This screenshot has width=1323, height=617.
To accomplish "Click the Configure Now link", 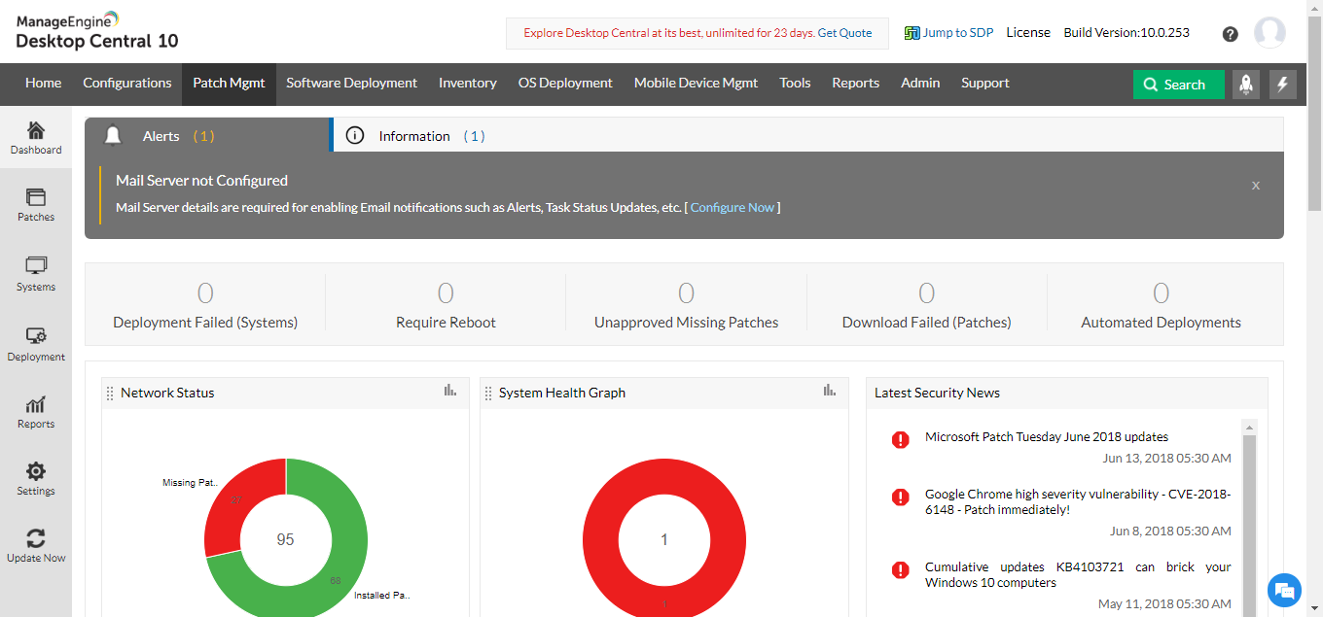I will 733,207.
